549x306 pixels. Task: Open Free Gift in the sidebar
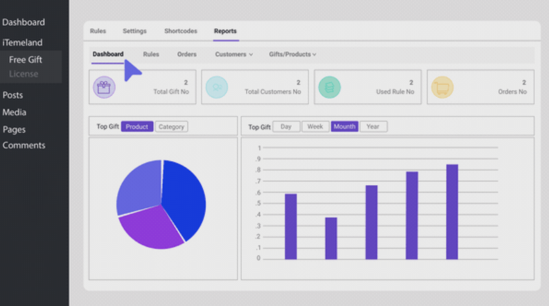tap(25, 59)
